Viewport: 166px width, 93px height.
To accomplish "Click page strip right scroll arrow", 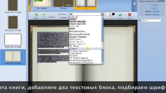I will click(130, 11).
